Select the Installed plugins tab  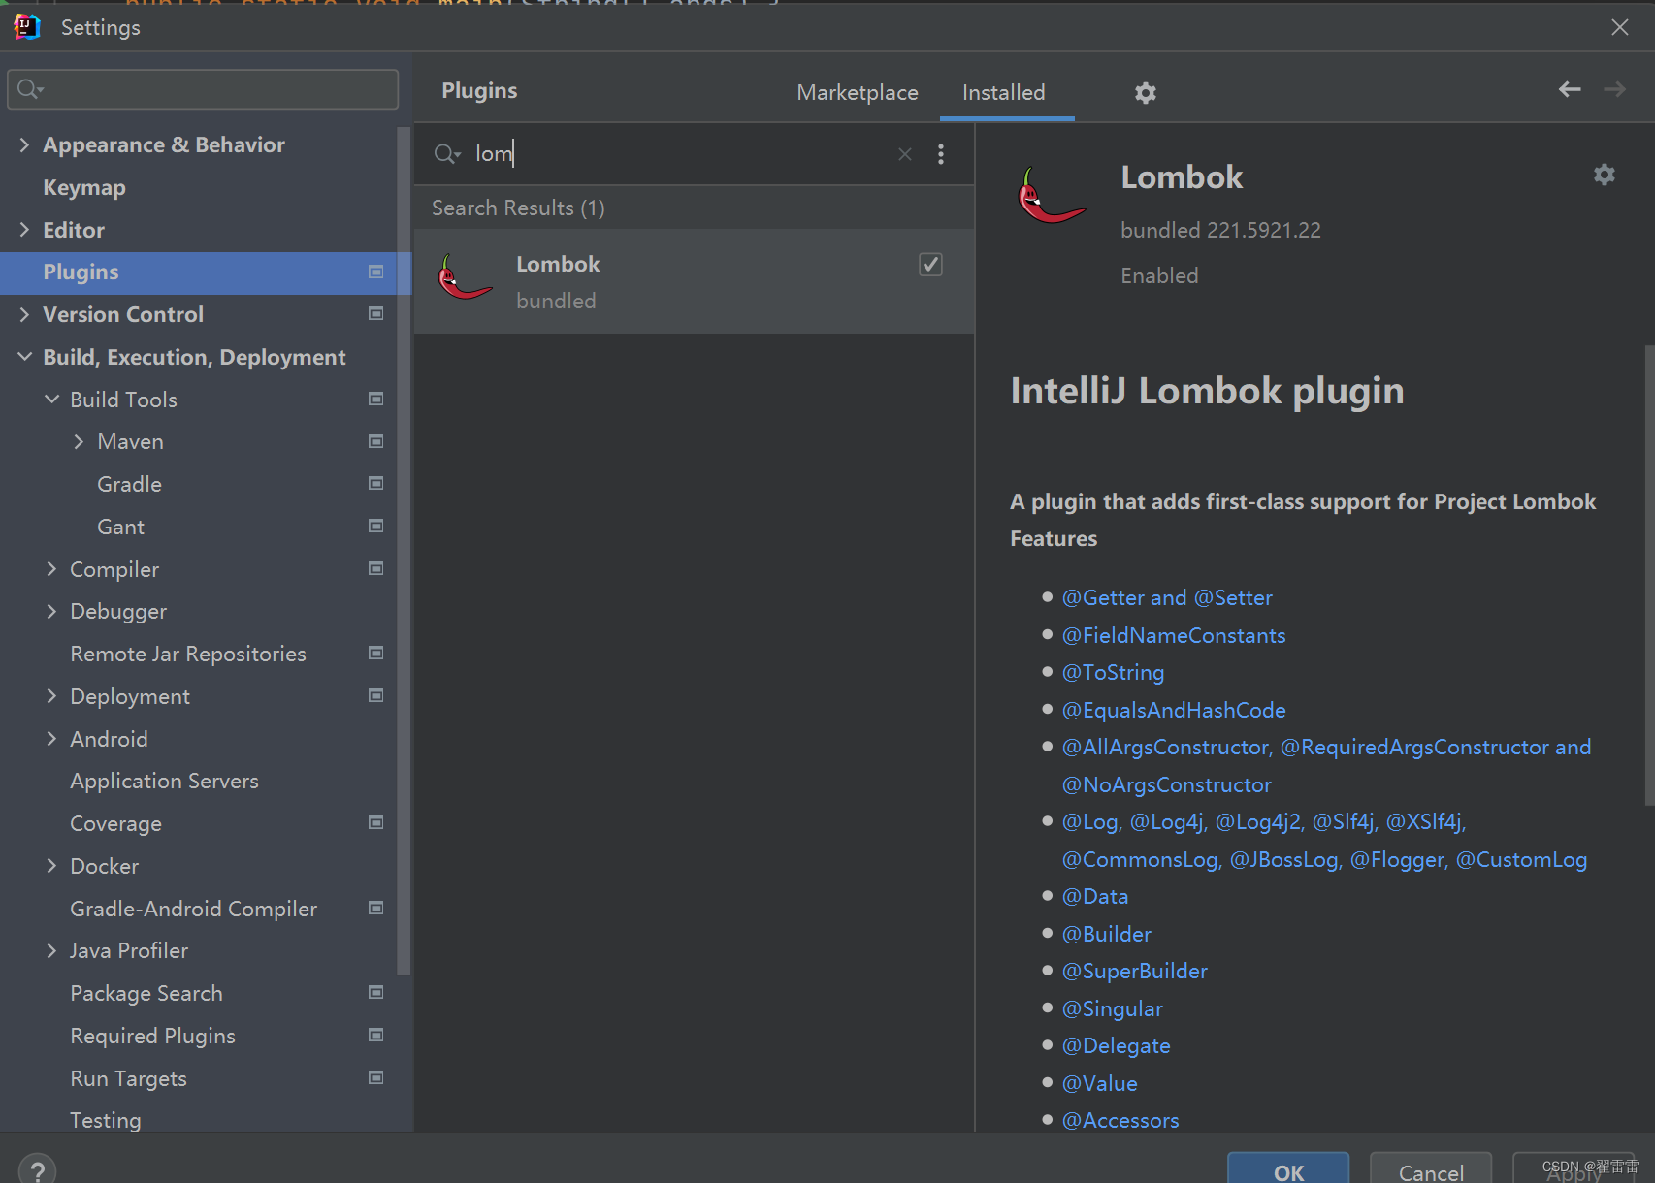[1004, 92]
